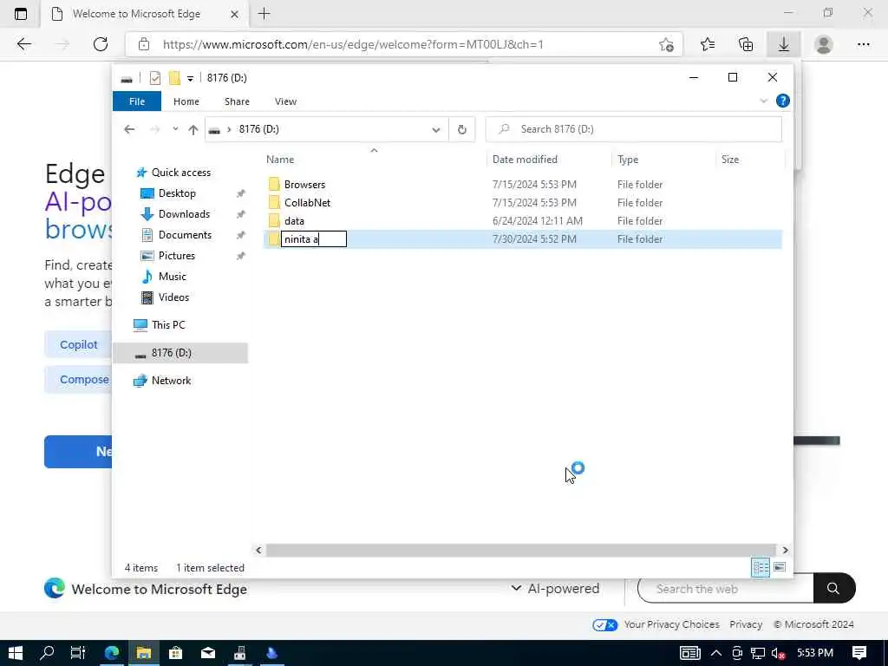Open Microsoft Store taskbar icon
This screenshot has width=888, height=666.
click(175, 653)
